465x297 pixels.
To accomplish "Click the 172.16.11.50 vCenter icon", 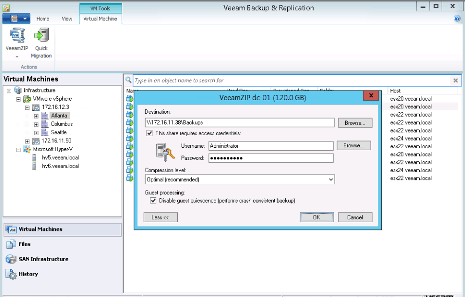I will [36, 141].
